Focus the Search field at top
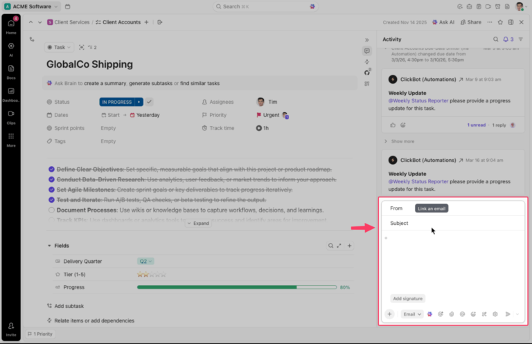Screen dimensions: 532x344 (265, 6)
